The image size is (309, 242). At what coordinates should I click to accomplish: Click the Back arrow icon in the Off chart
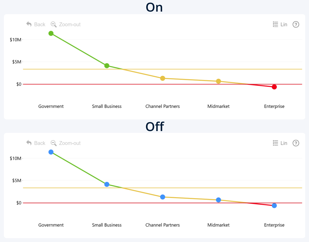point(29,143)
